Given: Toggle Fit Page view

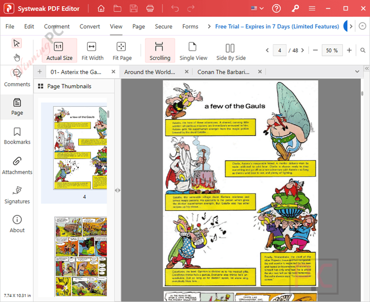Looking at the screenshot, I should pyautogui.click(x=122, y=50).
